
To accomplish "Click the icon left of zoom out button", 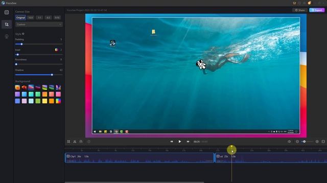I will tap(289, 141).
